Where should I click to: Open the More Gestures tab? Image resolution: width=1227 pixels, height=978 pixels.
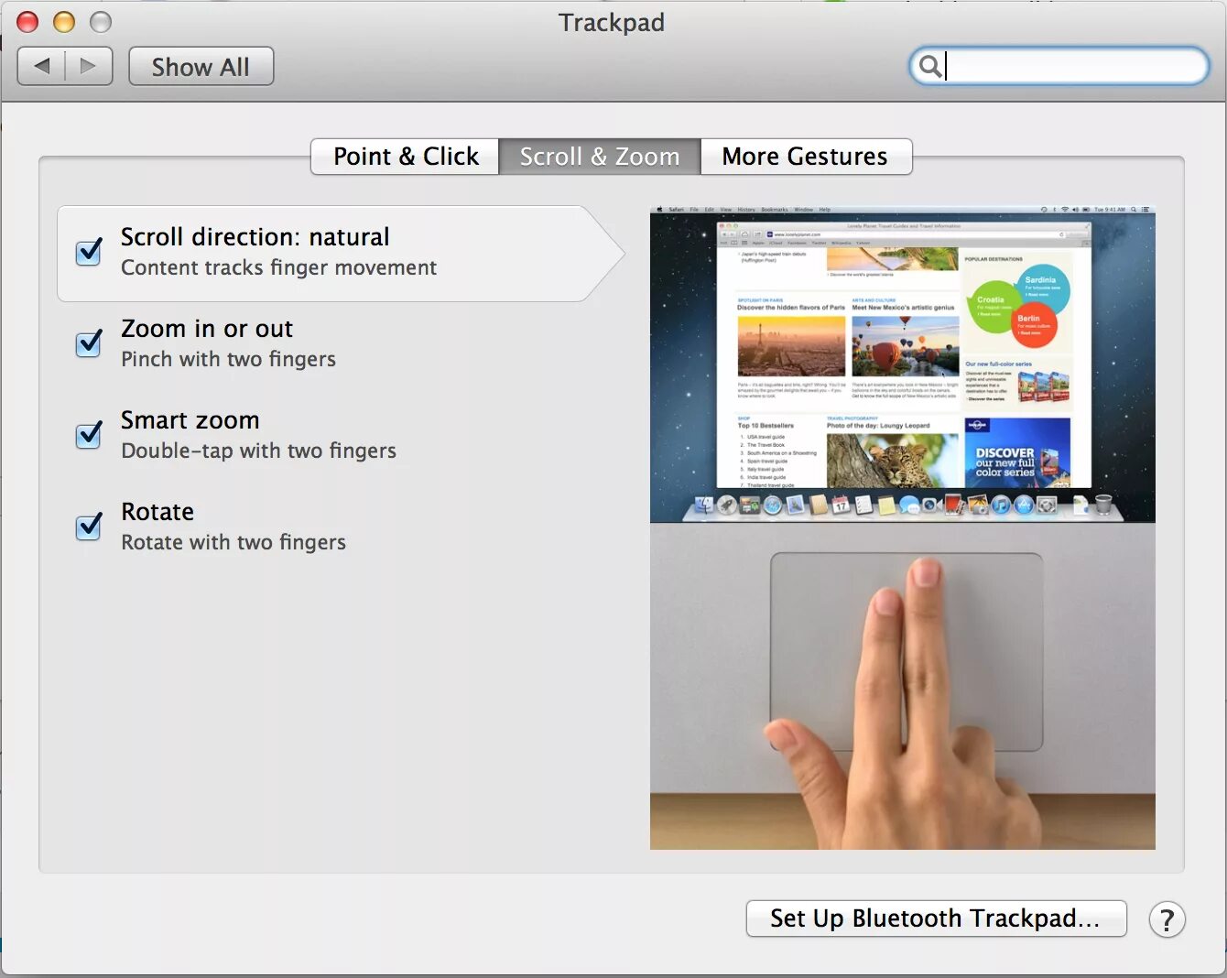(806, 157)
